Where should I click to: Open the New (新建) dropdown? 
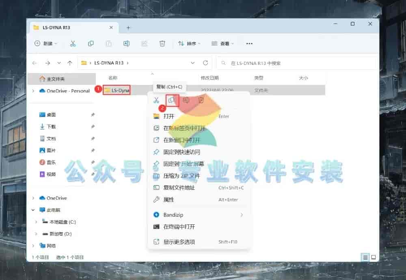click(x=46, y=43)
